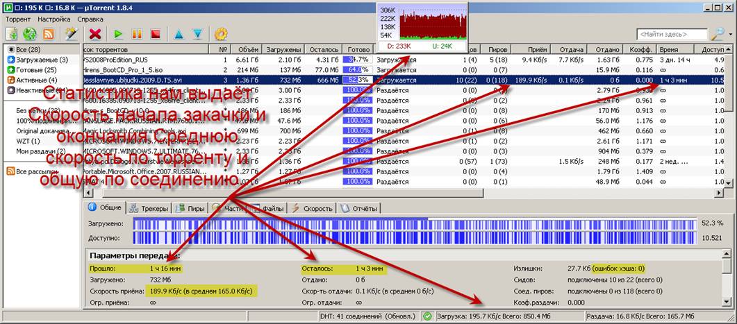Screen dimensions: 737x324
Task: Click Add Torrent from URL globe icon
Action: (30, 33)
